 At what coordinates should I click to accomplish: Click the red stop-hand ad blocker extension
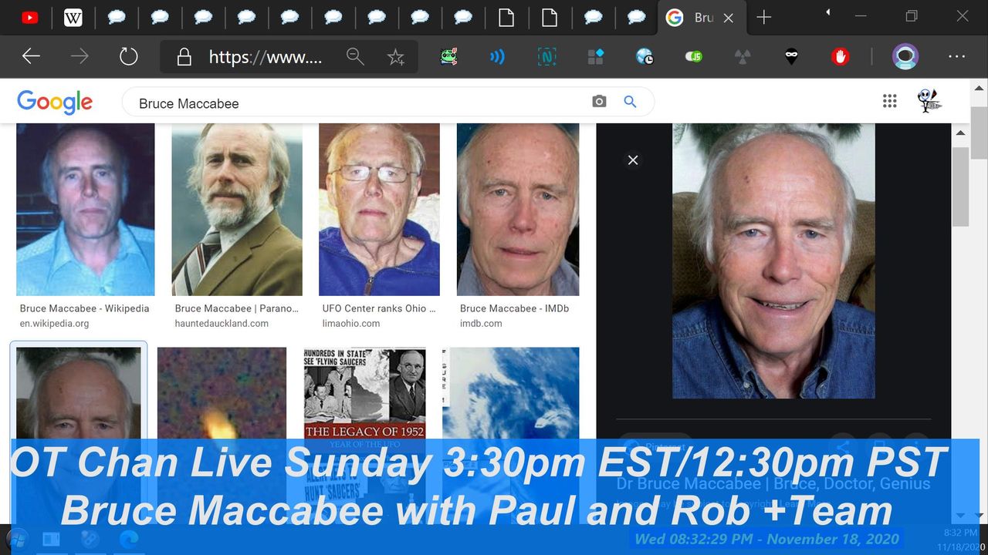(x=840, y=56)
